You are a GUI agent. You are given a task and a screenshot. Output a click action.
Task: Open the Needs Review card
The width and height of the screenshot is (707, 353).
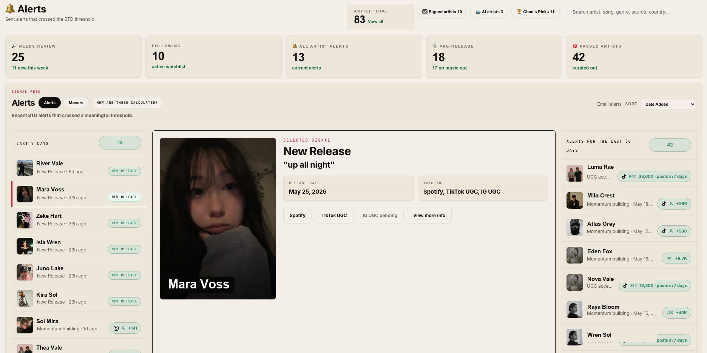pos(73,57)
